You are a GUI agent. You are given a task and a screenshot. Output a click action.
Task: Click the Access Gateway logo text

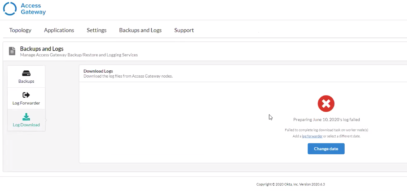33,9
